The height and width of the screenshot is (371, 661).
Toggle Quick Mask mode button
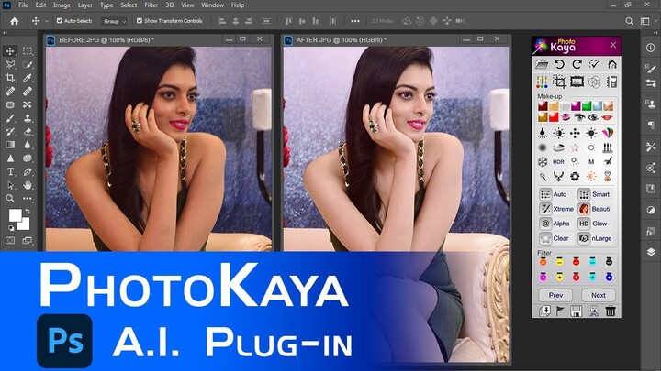pyautogui.click(x=10, y=241)
